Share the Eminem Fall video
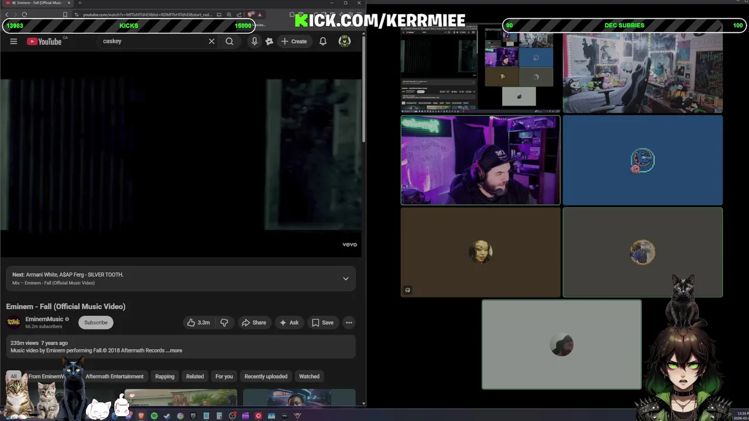This screenshot has height=421, width=749. 254,322
